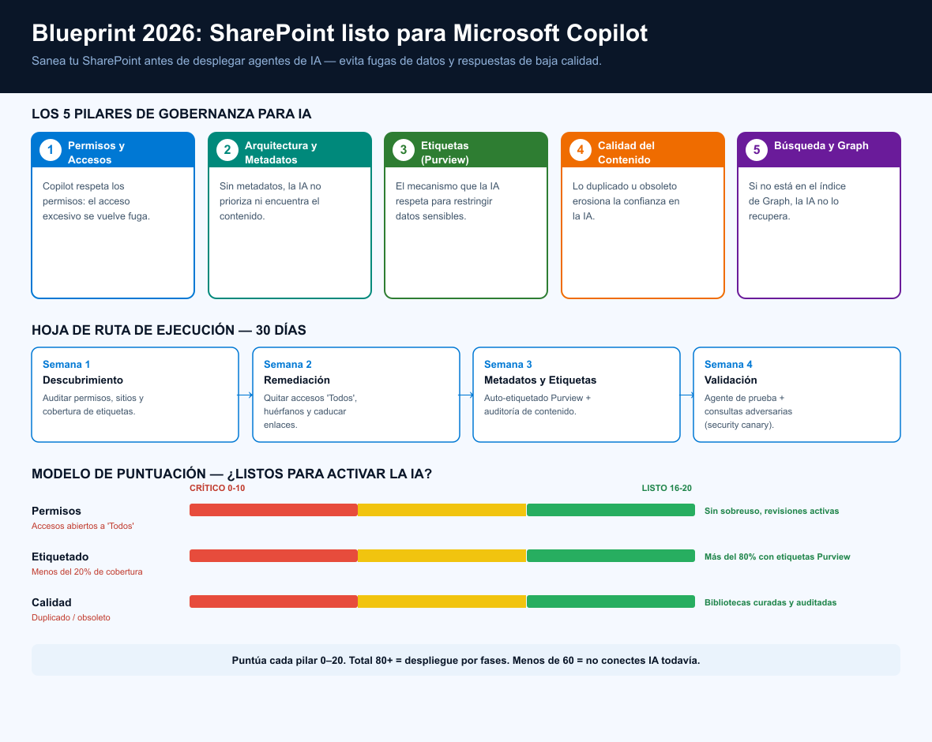Click 'Más del 80% con etiquetas Purview' note

(x=777, y=556)
